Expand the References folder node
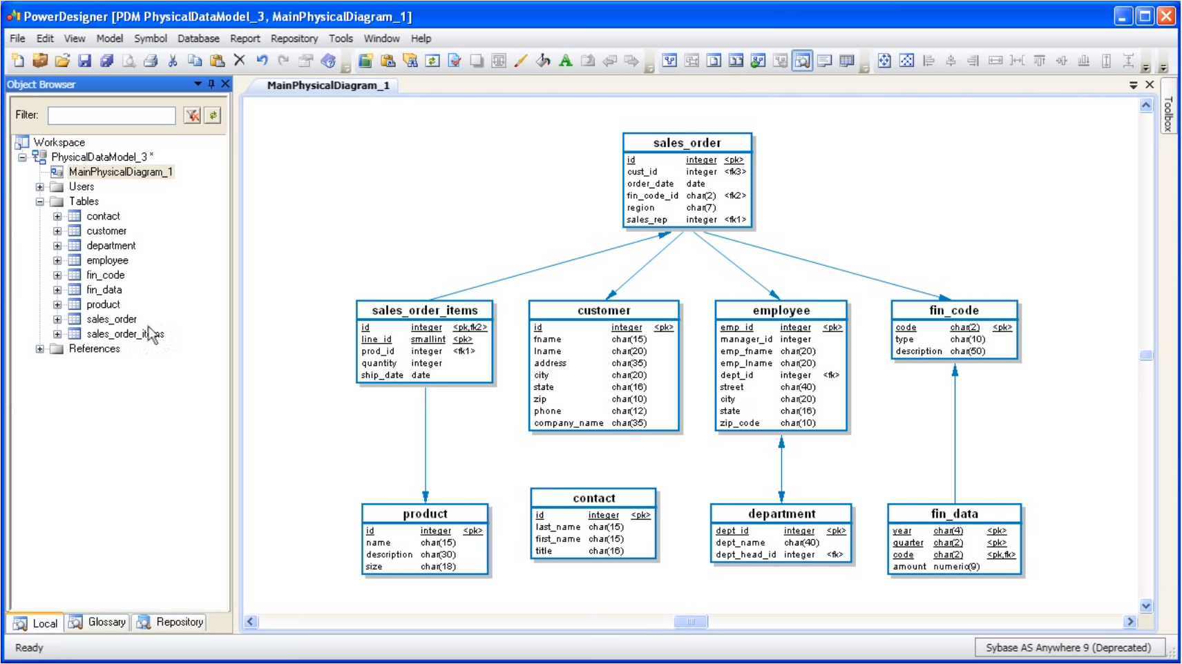The height and width of the screenshot is (664, 1182). [x=40, y=349]
